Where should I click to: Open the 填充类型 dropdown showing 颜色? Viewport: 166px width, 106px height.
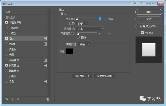coord(84,44)
